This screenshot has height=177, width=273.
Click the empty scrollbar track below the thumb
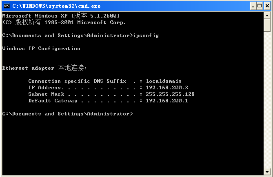tap(267, 100)
